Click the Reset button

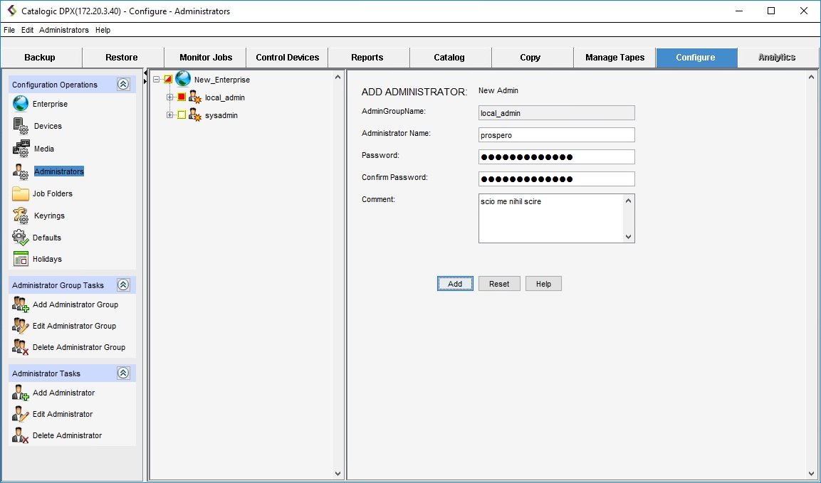[x=499, y=284]
